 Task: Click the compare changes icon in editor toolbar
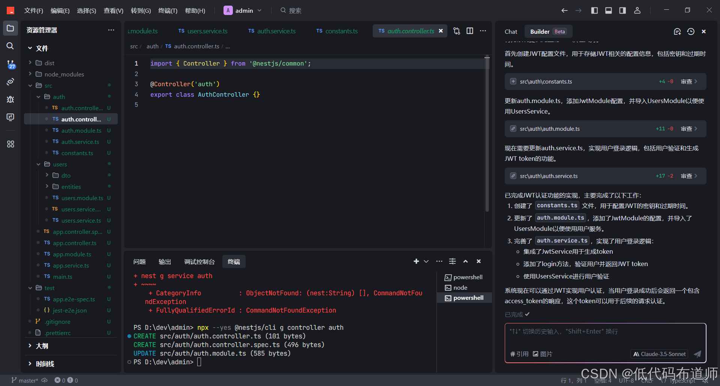[x=456, y=31]
